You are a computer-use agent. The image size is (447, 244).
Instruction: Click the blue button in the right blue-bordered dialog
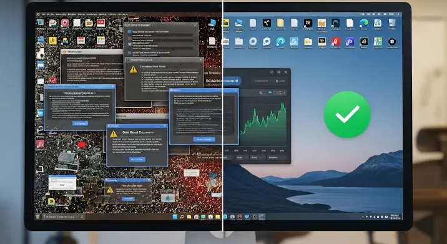pyautogui.click(x=204, y=139)
